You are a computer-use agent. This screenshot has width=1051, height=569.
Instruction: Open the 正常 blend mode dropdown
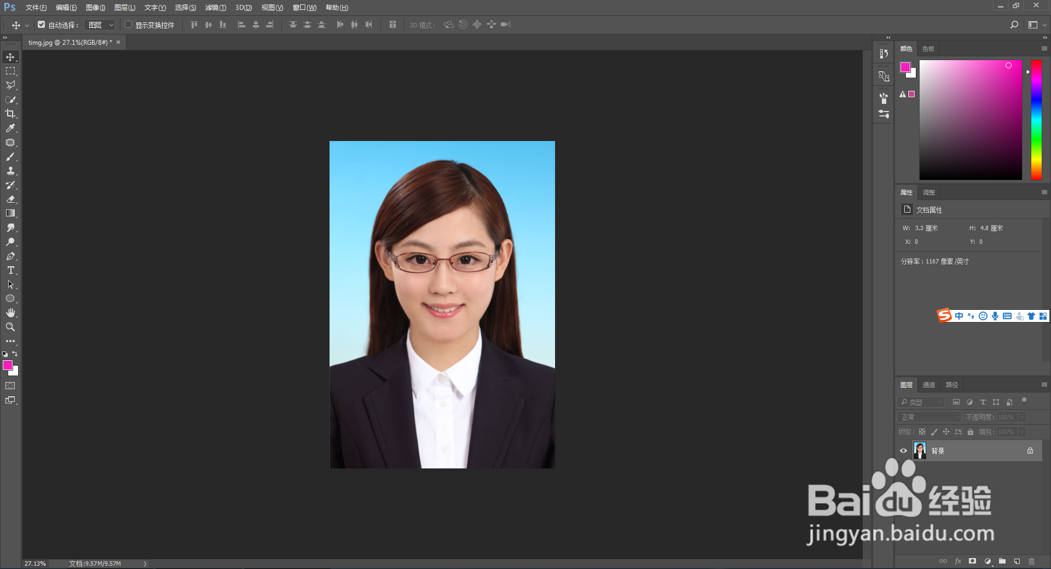(x=929, y=417)
